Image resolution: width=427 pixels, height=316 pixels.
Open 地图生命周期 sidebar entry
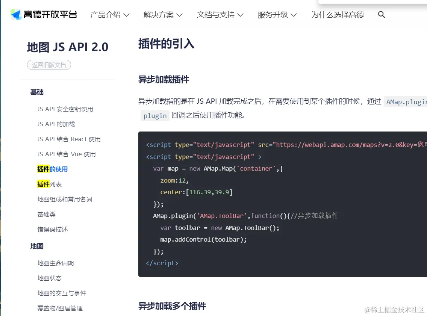coord(56,263)
